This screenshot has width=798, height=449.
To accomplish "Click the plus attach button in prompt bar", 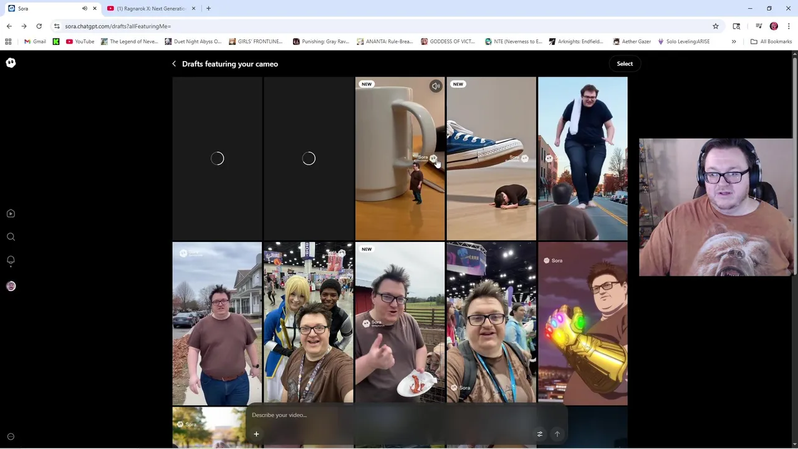I will pos(256,434).
